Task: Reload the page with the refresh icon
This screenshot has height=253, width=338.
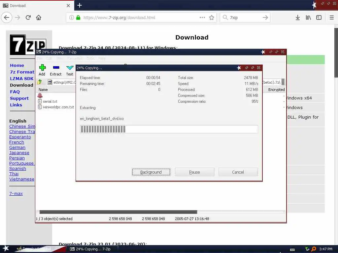Action: click(28, 17)
